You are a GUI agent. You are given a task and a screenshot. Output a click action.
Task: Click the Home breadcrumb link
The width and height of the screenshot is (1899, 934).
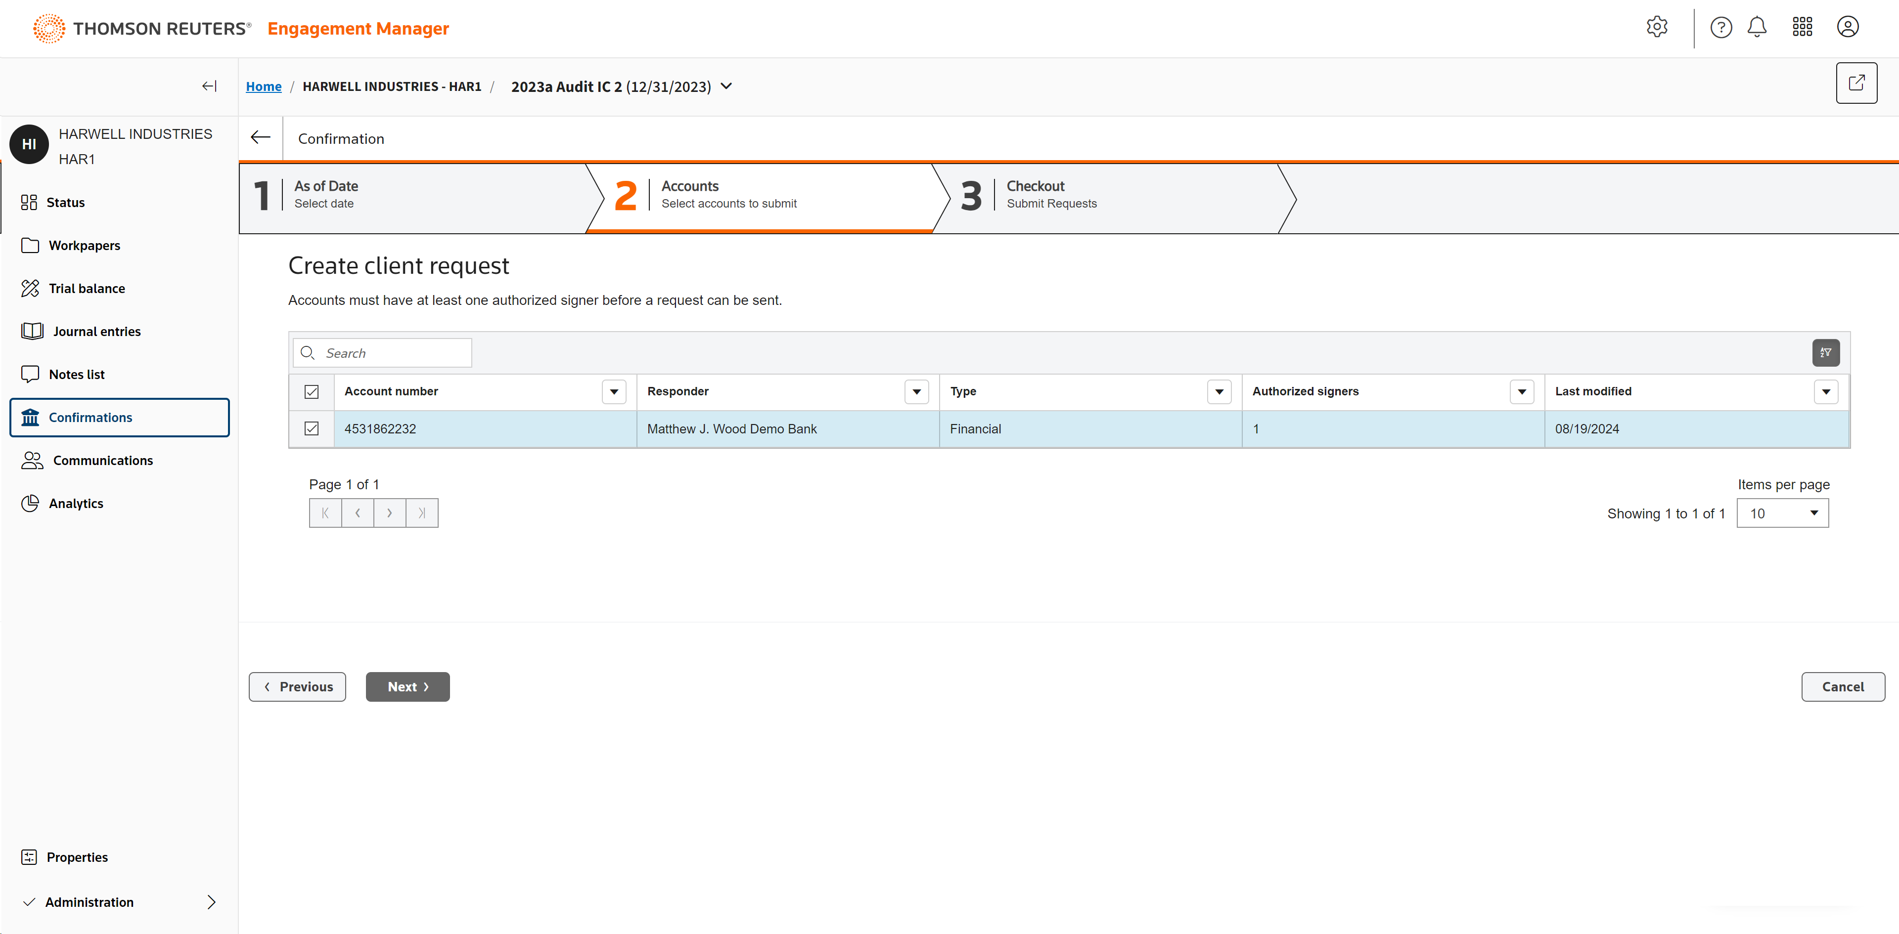tap(263, 86)
